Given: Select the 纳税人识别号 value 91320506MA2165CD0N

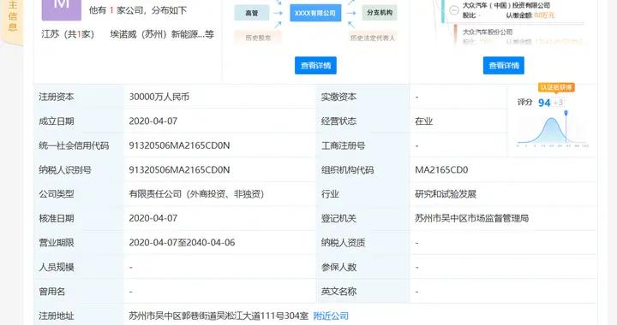Looking at the screenshot, I should tap(179, 169).
